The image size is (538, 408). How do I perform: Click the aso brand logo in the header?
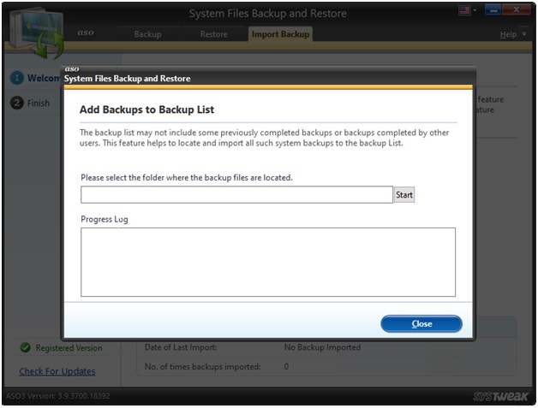[87, 33]
